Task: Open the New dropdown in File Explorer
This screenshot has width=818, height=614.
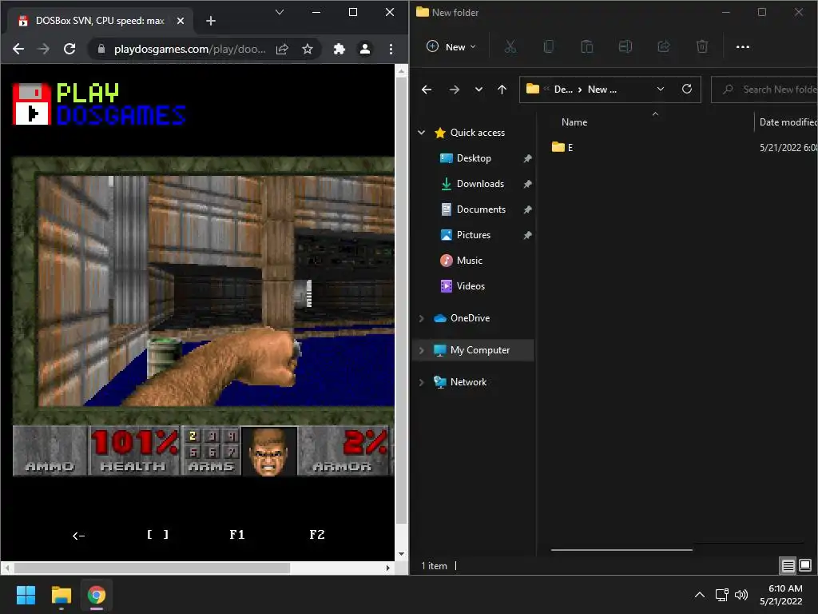Action: coord(451,47)
